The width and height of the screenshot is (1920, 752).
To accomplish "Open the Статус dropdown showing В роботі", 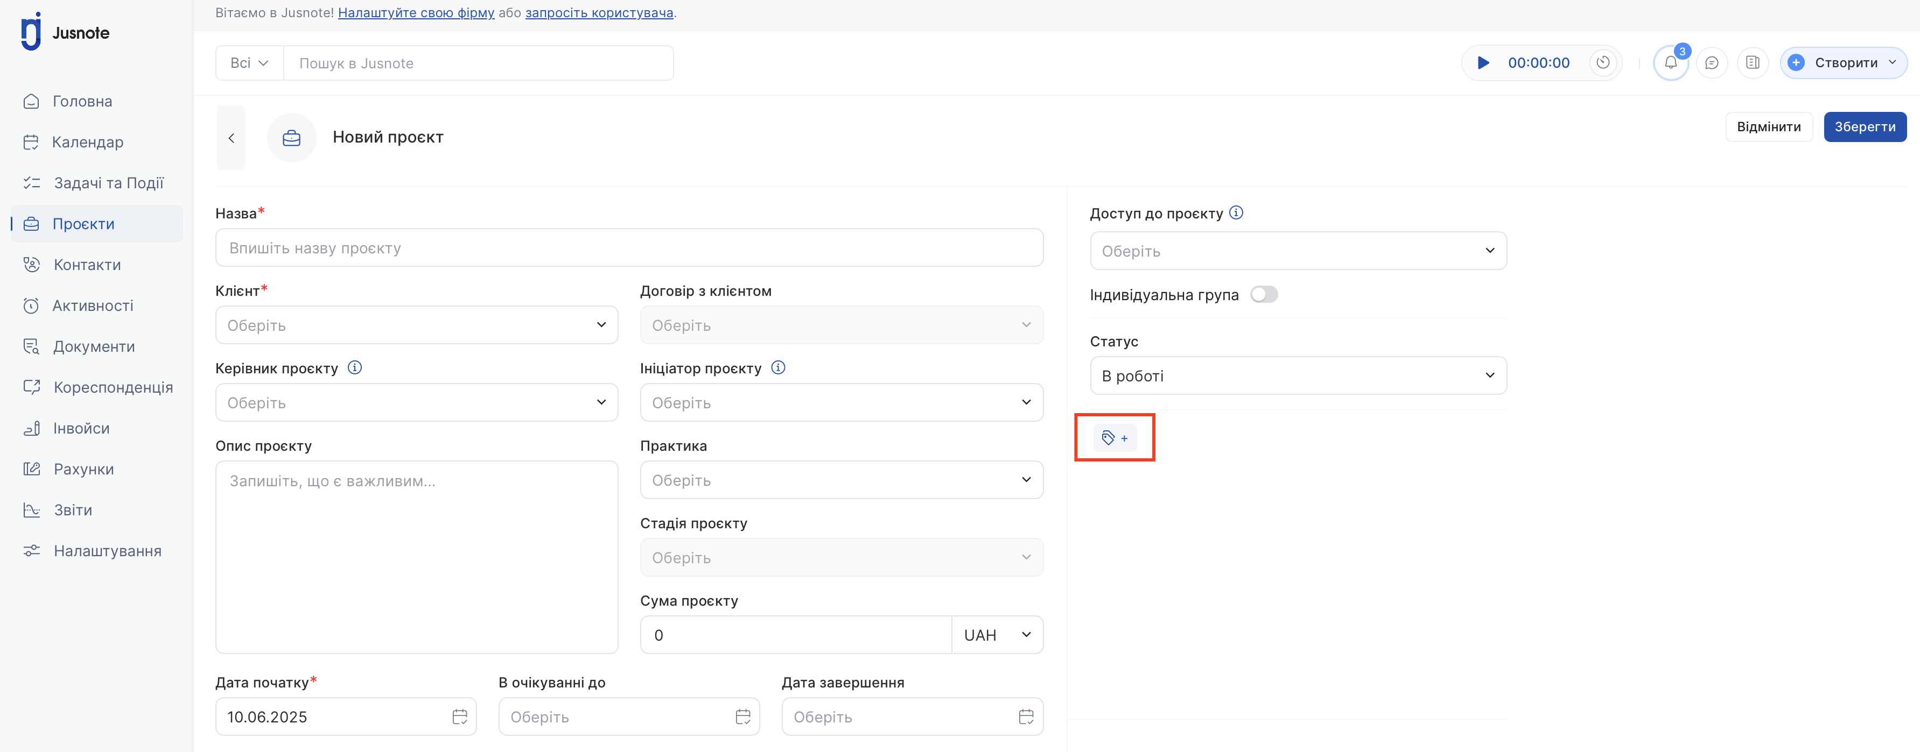I will click(x=1298, y=375).
